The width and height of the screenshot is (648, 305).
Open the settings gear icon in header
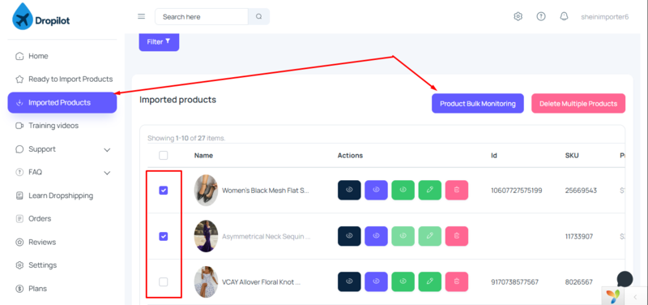(518, 16)
